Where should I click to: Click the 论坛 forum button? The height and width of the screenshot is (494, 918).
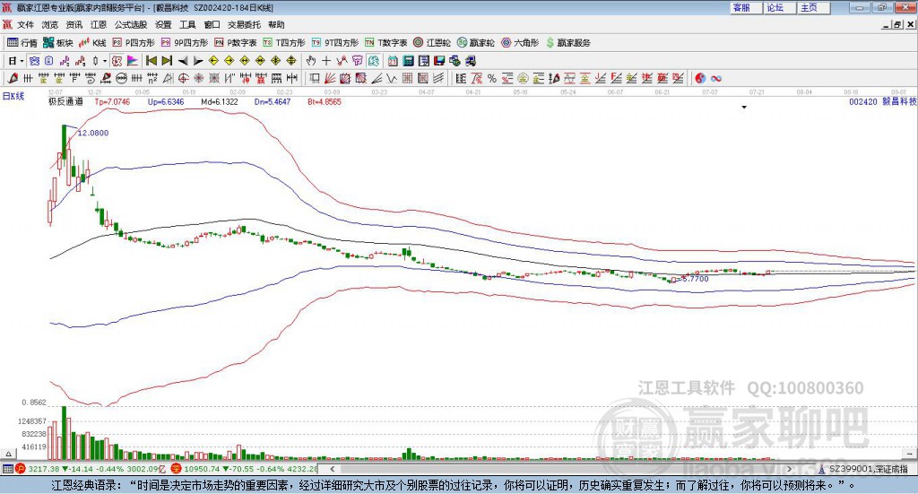point(779,7)
